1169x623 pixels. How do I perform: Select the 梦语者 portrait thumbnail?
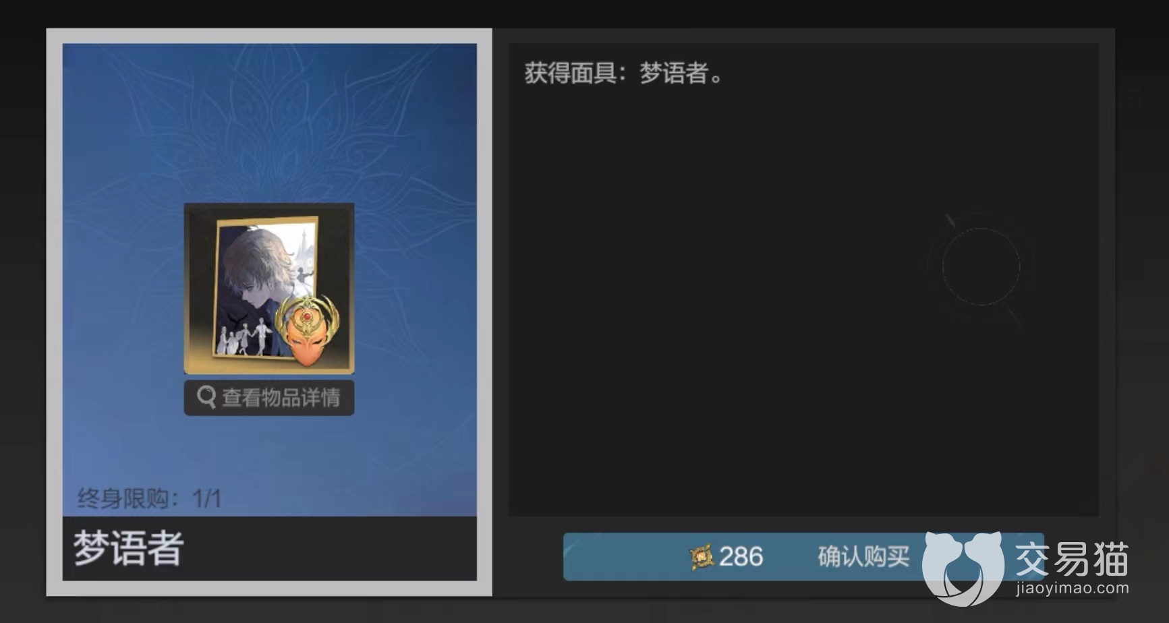click(268, 289)
